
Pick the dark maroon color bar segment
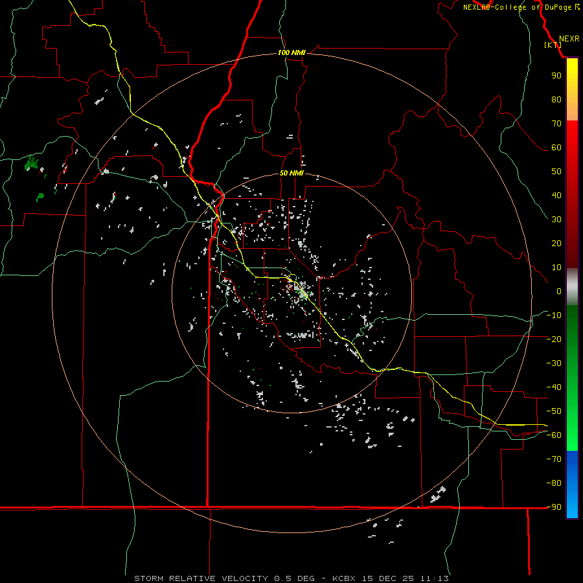click(572, 242)
